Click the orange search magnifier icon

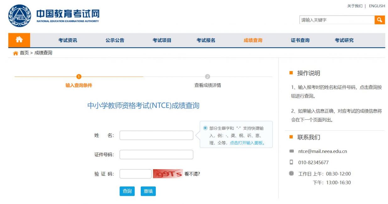[380, 20]
